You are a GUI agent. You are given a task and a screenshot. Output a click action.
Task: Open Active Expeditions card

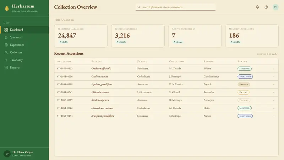point(195,36)
